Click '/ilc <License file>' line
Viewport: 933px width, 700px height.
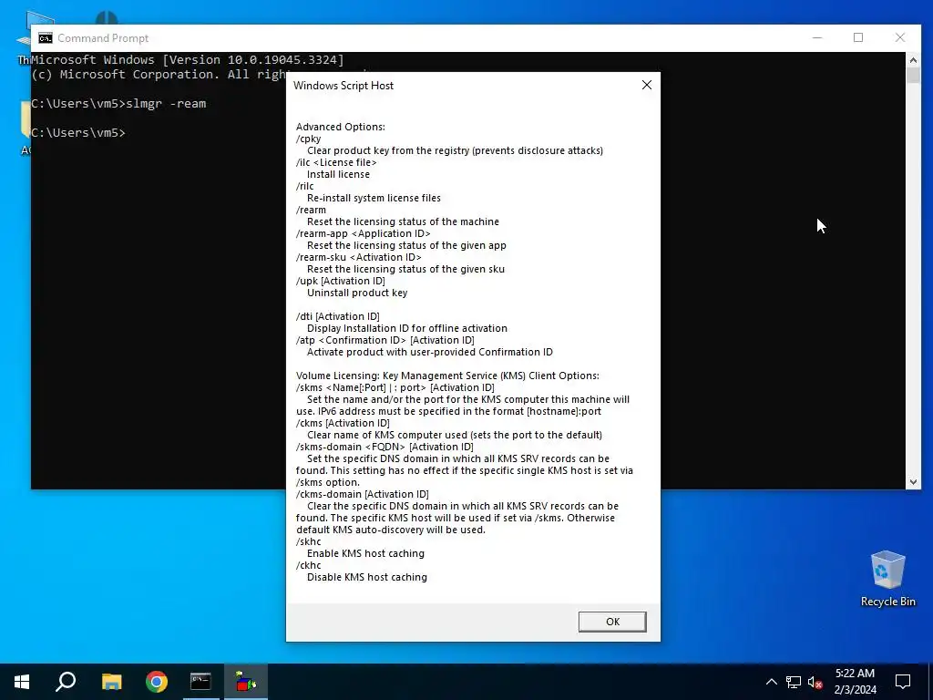point(336,162)
